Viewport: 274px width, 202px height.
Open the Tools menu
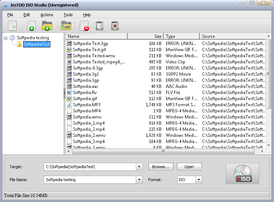point(68,15)
